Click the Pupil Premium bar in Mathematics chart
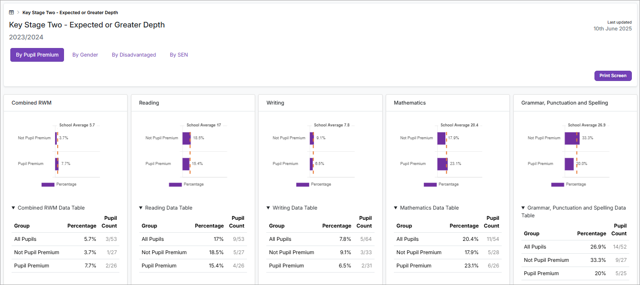Viewport: 640px width, 285px height. [442, 165]
